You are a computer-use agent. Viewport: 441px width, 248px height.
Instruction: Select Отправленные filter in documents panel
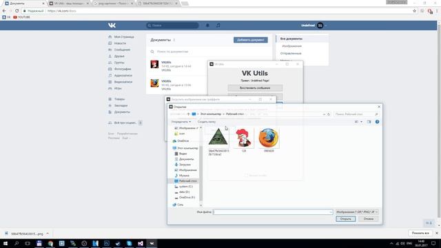pyautogui.click(x=291, y=54)
